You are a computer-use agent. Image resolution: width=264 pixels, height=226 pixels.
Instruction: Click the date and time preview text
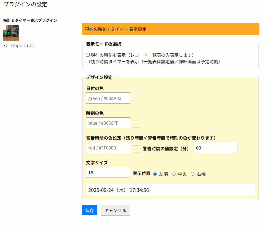(119, 190)
